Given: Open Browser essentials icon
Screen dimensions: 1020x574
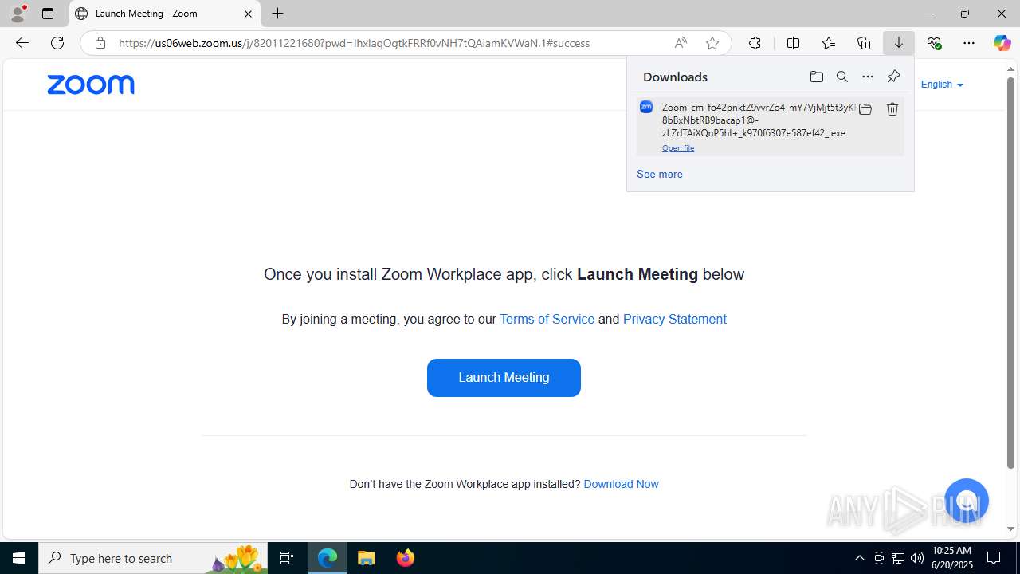Looking at the screenshot, I should tap(934, 43).
